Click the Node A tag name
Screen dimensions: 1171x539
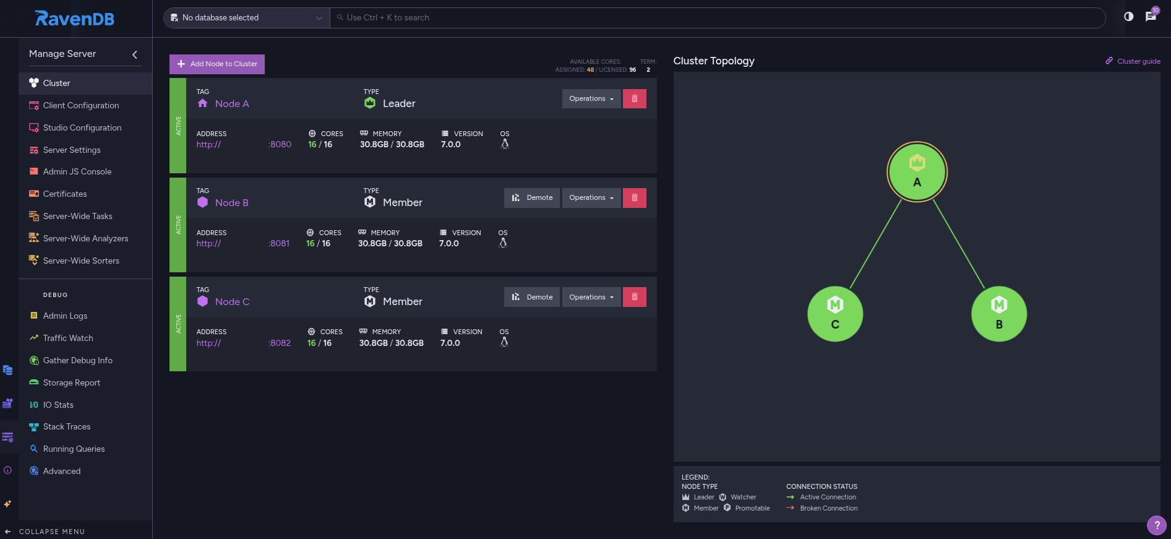(x=232, y=104)
